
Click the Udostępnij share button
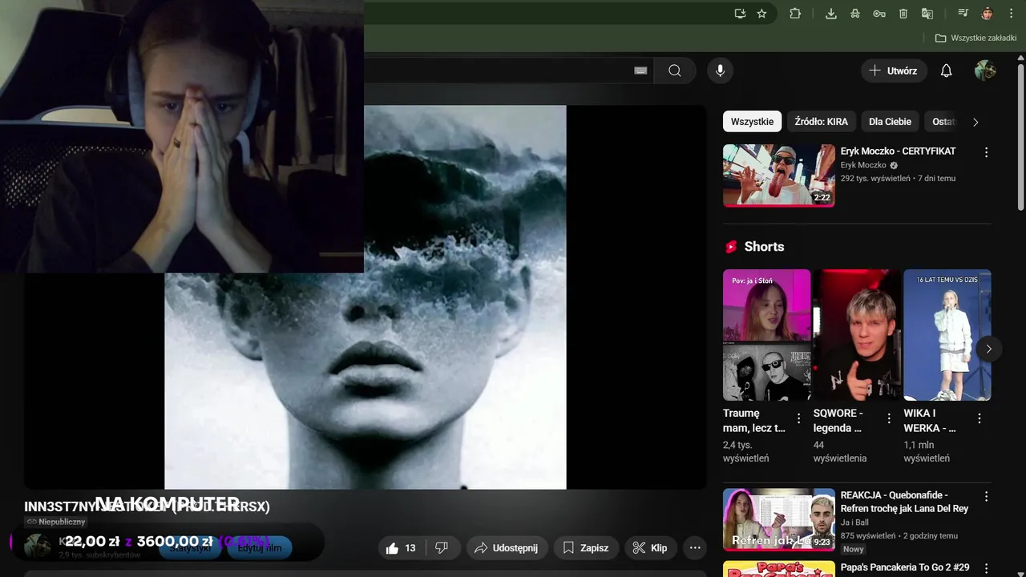(x=507, y=548)
